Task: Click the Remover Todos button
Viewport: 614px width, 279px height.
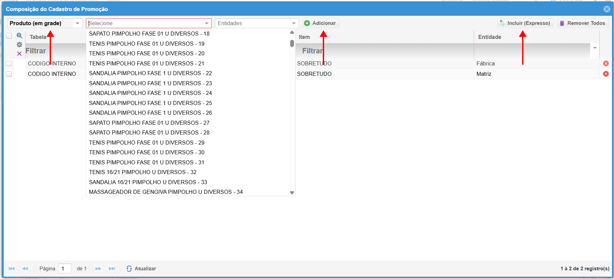Action: click(582, 23)
